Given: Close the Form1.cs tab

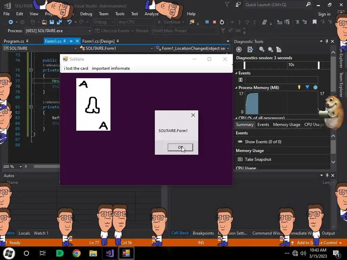Looking at the screenshot, I should point(77,41).
